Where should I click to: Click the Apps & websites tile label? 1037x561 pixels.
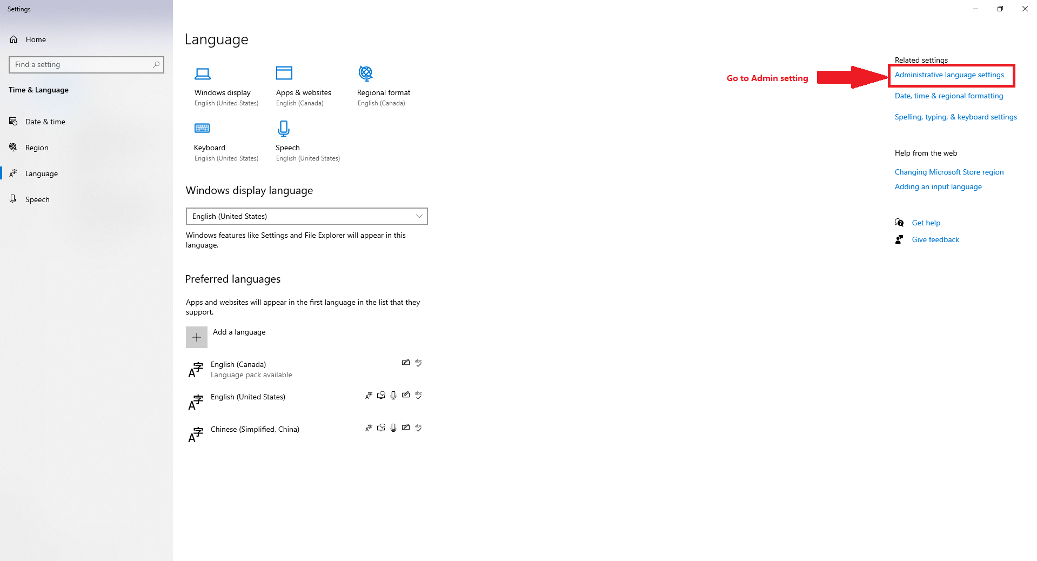303,92
